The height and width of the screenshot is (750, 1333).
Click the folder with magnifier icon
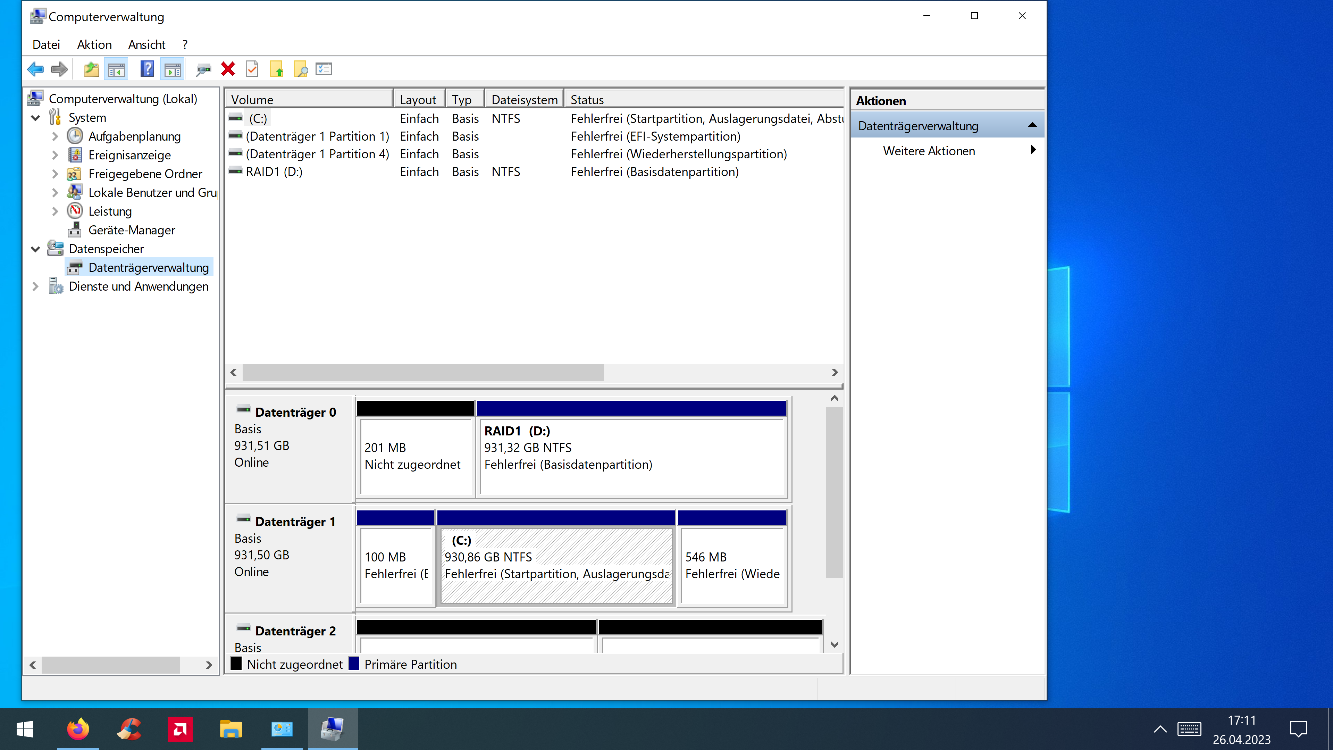(x=301, y=69)
